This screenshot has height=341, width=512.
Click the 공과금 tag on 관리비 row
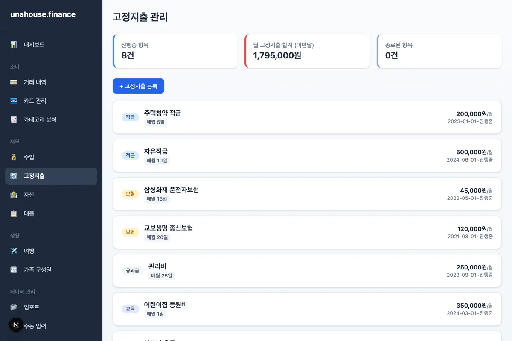pyautogui.click(x=132, y=271)
